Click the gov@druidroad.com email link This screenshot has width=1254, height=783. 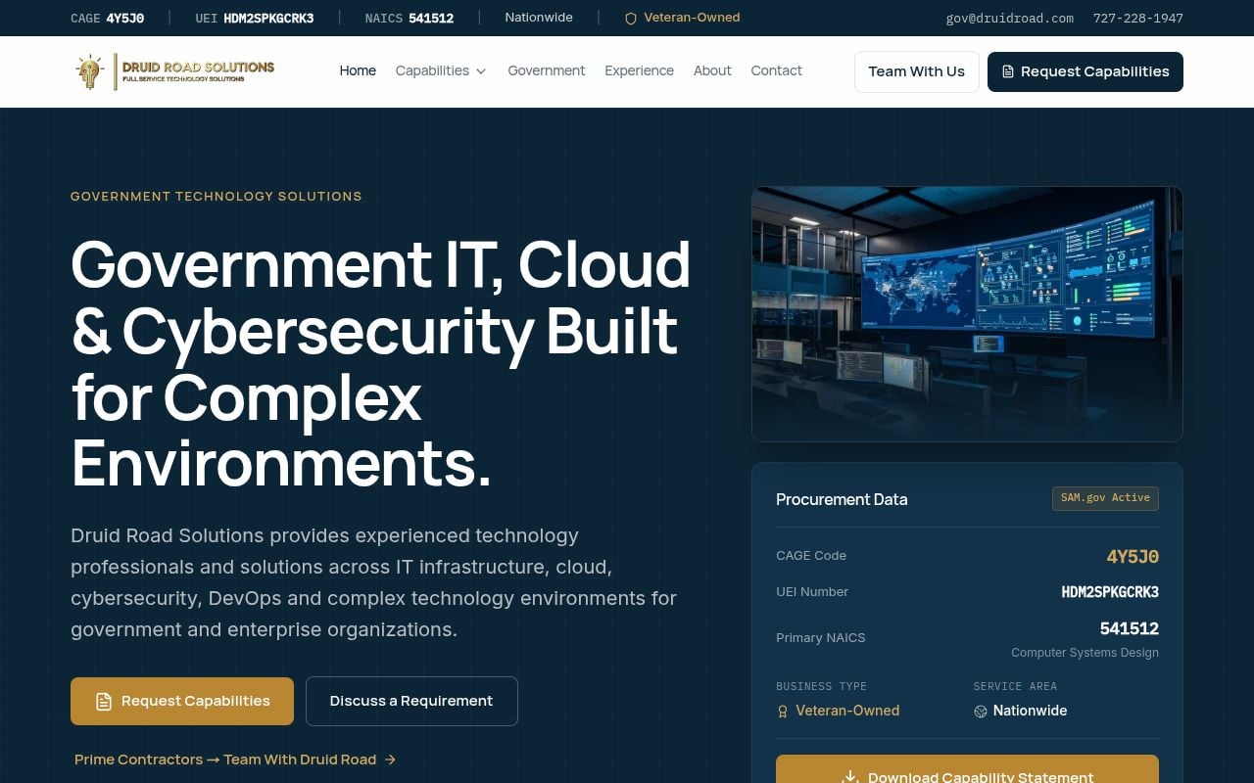(x=1009, y=18)
